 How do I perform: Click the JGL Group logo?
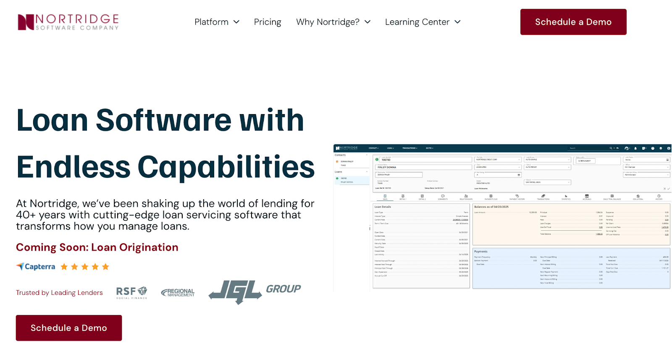[255, 291]
